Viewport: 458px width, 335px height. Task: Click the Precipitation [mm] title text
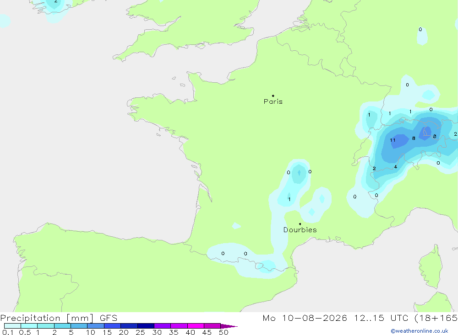47,318
